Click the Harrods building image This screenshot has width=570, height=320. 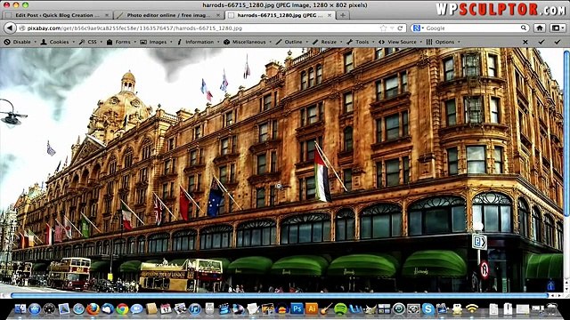(x=281, y=170)
